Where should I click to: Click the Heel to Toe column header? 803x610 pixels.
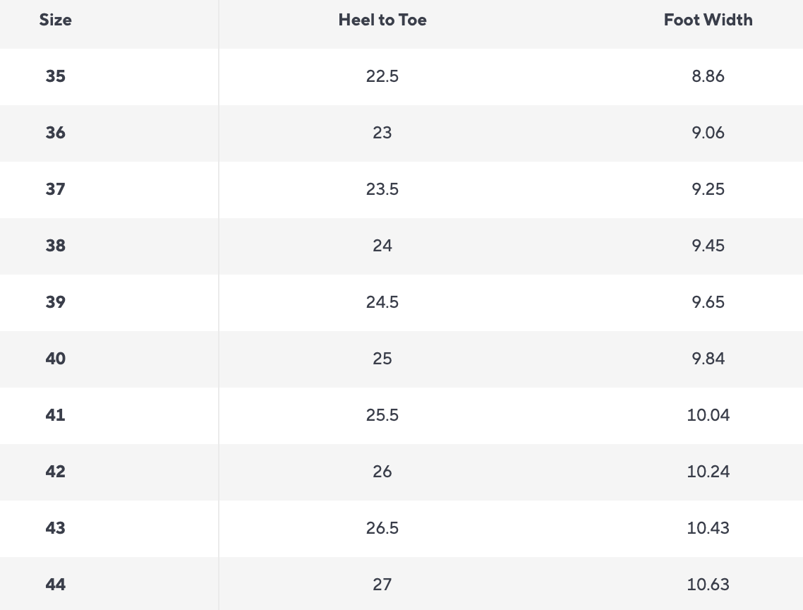click(x=382, y=20)
